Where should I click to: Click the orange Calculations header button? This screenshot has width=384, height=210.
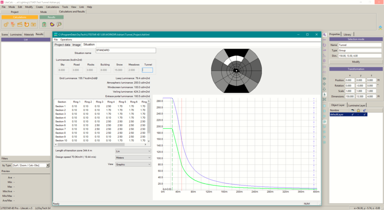pyautogui.click(x=20, y=17)
